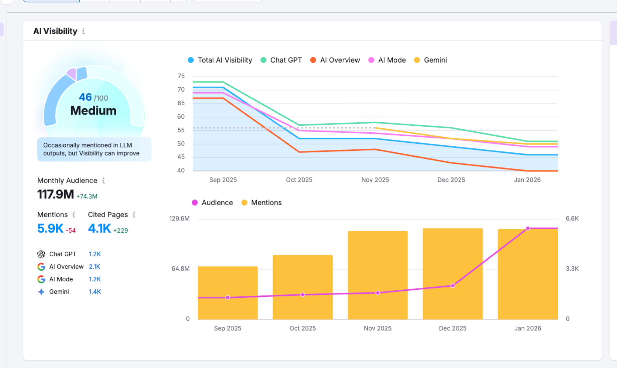This screenshot has height=368, width=617.
Task: Click the Google icon beside AI Overview
Action: (41, 267)
